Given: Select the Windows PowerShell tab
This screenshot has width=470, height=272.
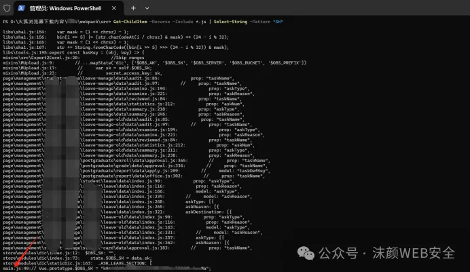Looking at the screenshot, I should [69, 8].
